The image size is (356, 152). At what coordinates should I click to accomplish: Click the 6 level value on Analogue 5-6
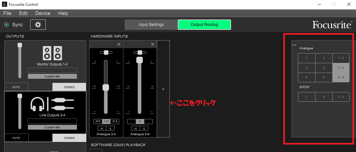pyautogui.click(x=140, y=121)
